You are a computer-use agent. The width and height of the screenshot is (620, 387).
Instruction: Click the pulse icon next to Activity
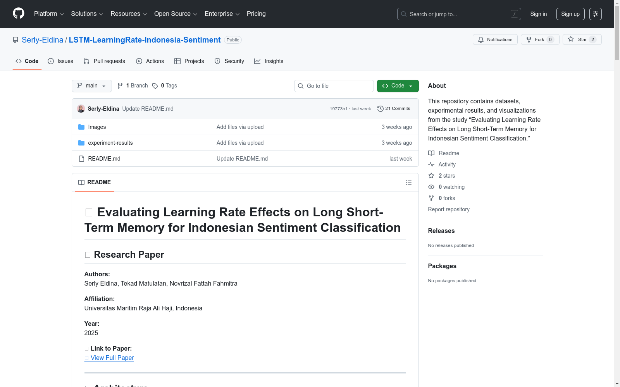pos(431,164)
